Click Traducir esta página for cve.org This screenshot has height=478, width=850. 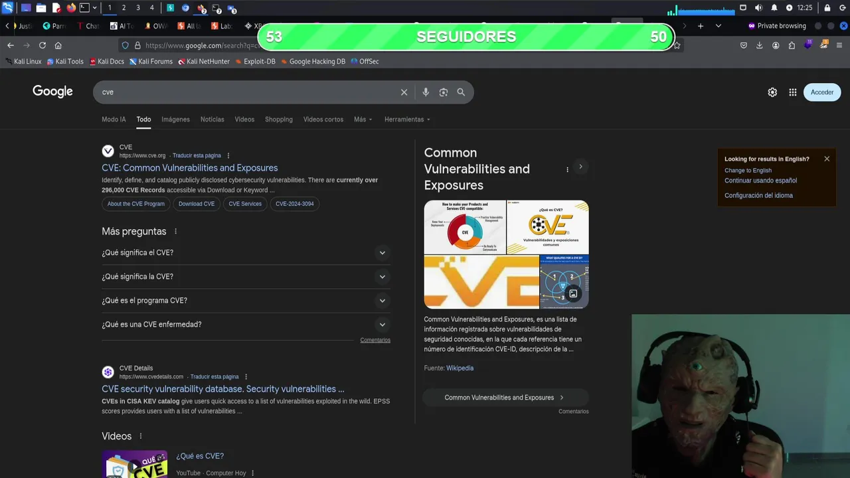click(197, 155)
